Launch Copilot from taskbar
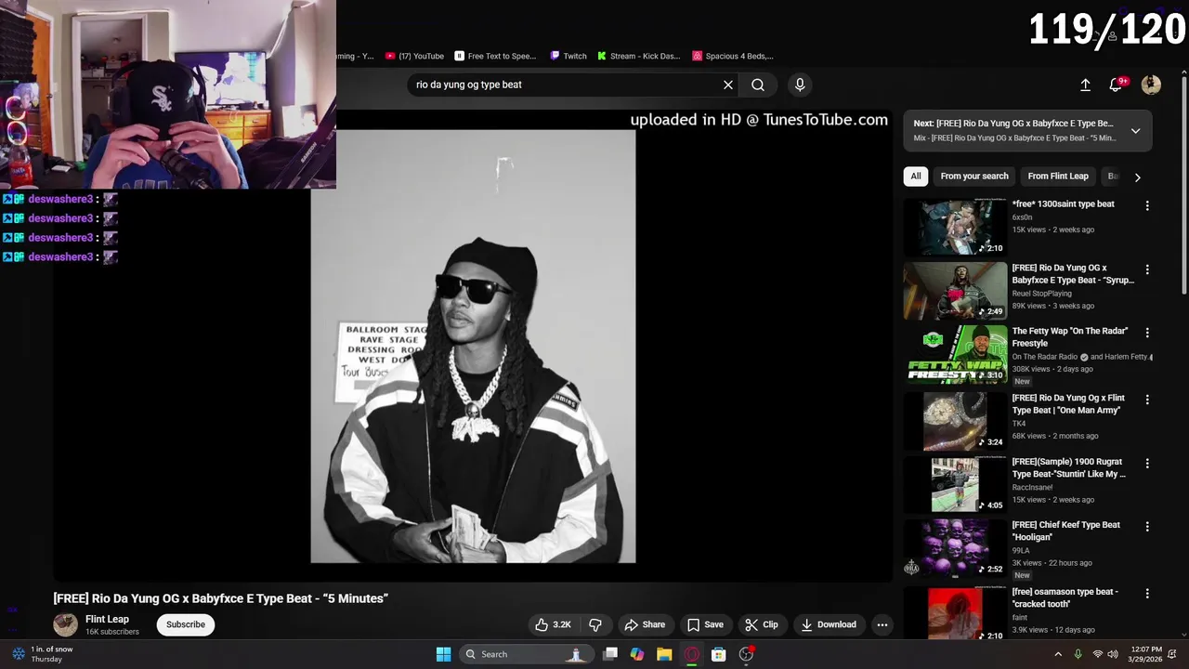 637,654
